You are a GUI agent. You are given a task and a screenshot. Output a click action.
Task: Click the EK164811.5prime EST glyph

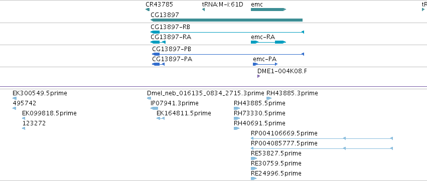coord(161,118)
